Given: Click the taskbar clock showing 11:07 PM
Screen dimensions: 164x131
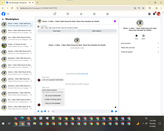Looking at the screenshot, I should coord(153,123).
